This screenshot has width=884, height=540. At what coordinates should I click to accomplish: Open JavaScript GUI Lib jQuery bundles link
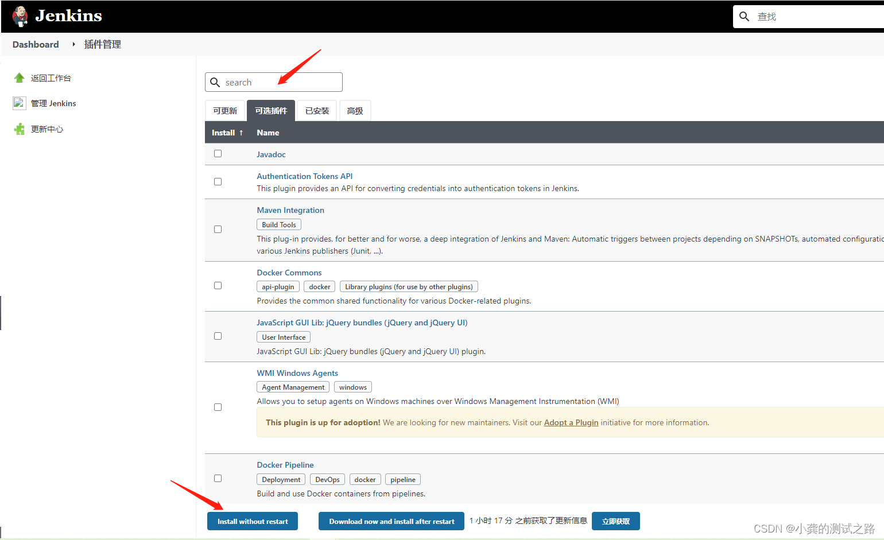362,323
